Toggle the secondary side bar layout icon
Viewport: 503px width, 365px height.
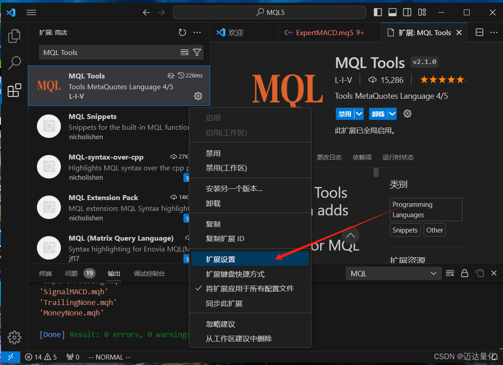(x=407, y=13)
